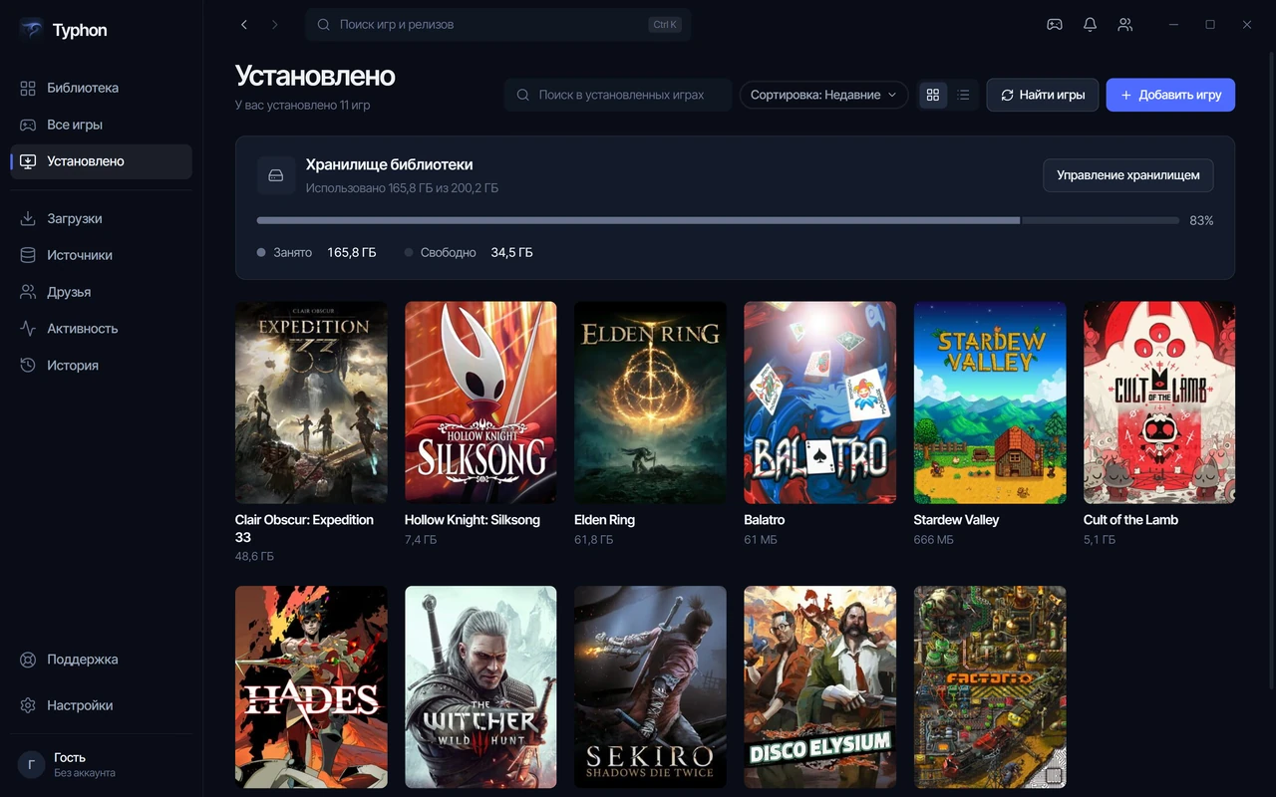Open the Hades cover

tap(311, 687)
